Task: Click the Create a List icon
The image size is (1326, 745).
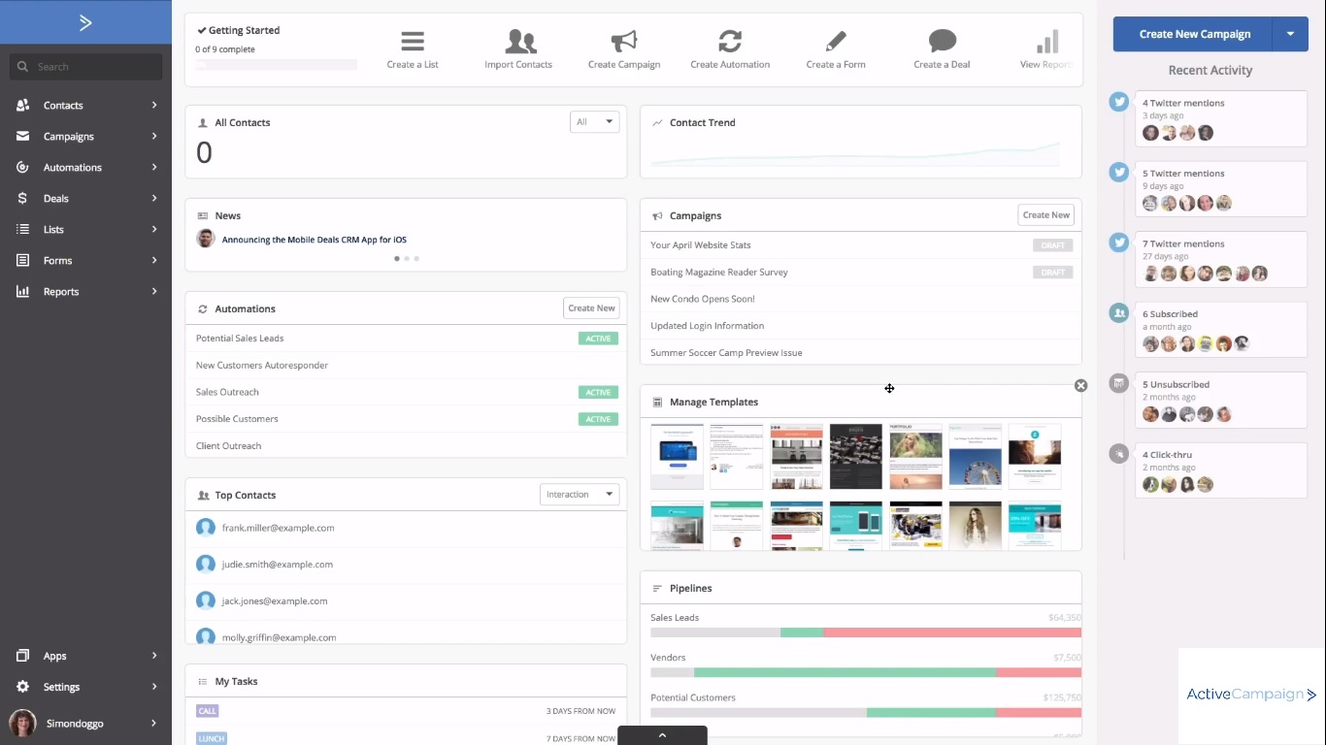Action: click(413, 42)
